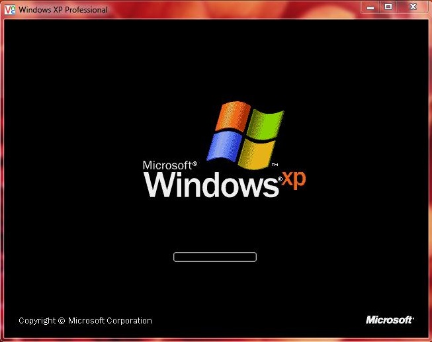The height and width of the screenshot is (342, 432).
Task: Click the orange "xp" text
Action: click(294, 180)
